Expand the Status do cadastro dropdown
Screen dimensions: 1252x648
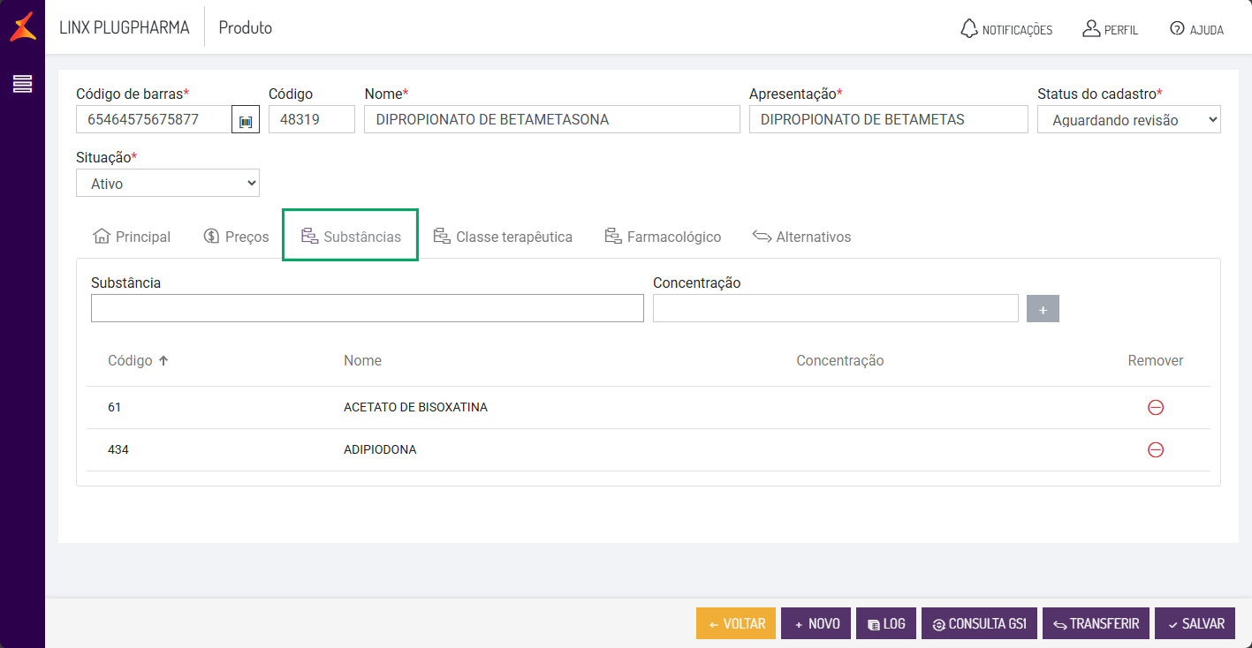[x=1128, y=120]
